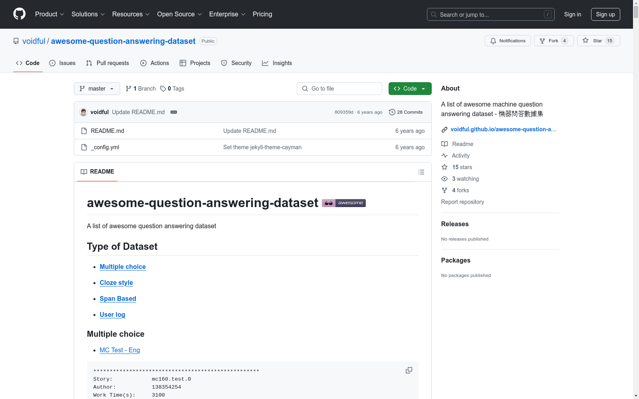Screen dimensions: 639x399
Task: Open the Actions tab
Action: coord(155,63)
